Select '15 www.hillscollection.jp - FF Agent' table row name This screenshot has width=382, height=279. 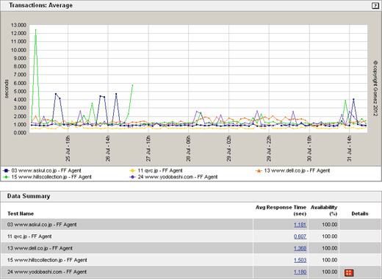pyautogui.click(x=47, y=260)
